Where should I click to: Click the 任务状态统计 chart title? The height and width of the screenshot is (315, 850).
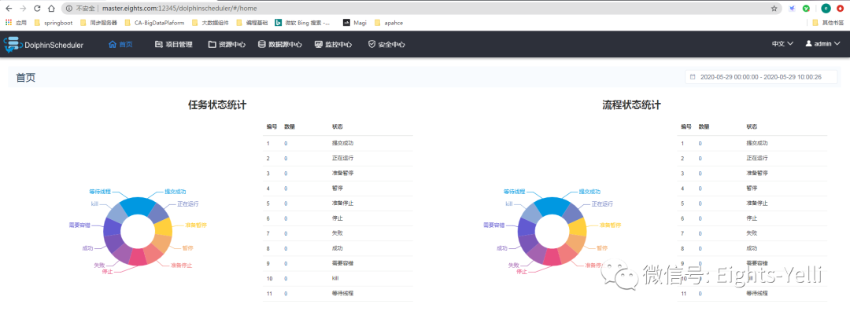tap(217, 105)
